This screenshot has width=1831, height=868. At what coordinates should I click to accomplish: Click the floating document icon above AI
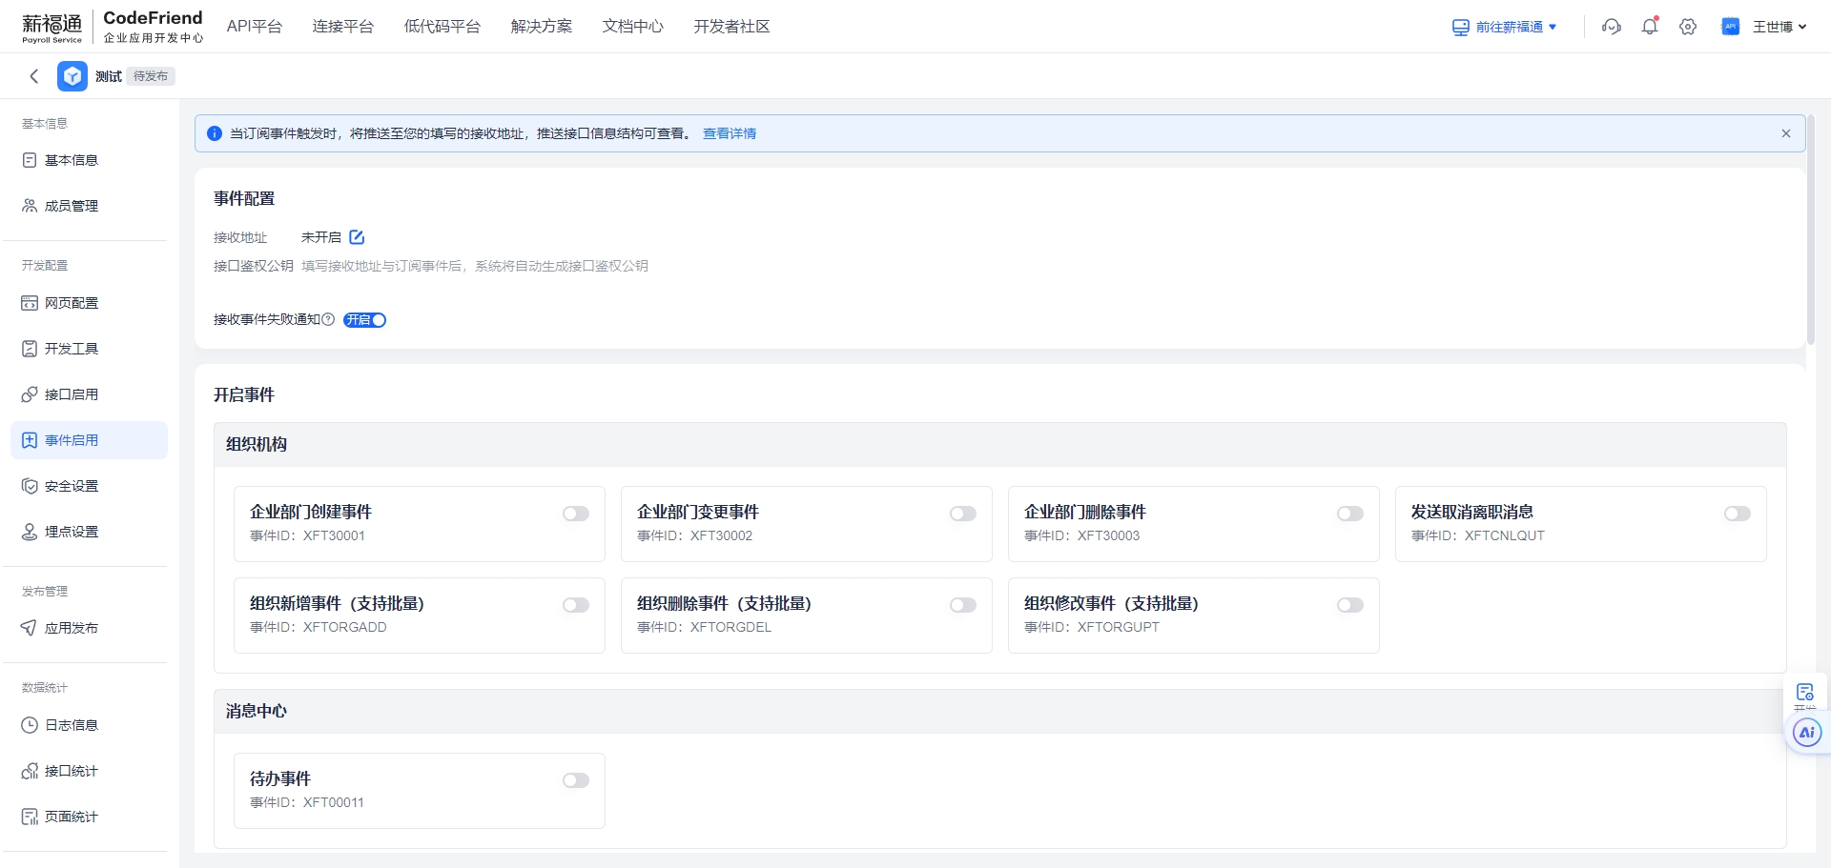click(x=1805, y=693)
